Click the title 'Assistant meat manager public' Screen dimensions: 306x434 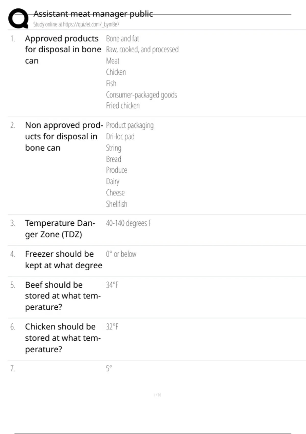tap(93, 14)
